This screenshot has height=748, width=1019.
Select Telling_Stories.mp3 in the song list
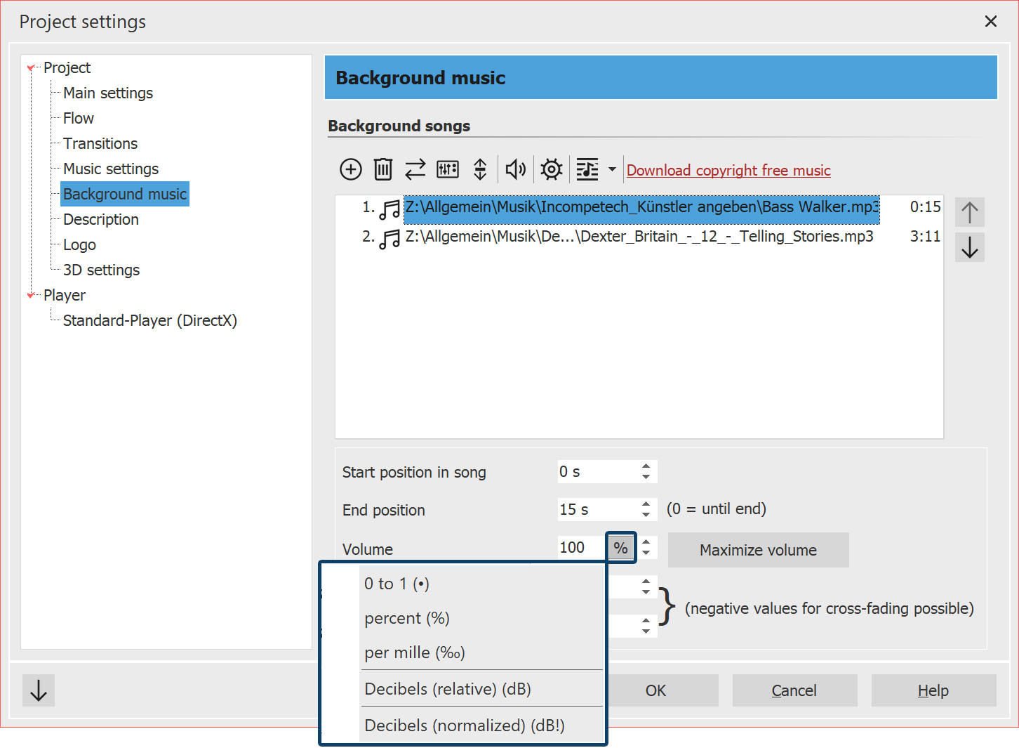(639, 237)
